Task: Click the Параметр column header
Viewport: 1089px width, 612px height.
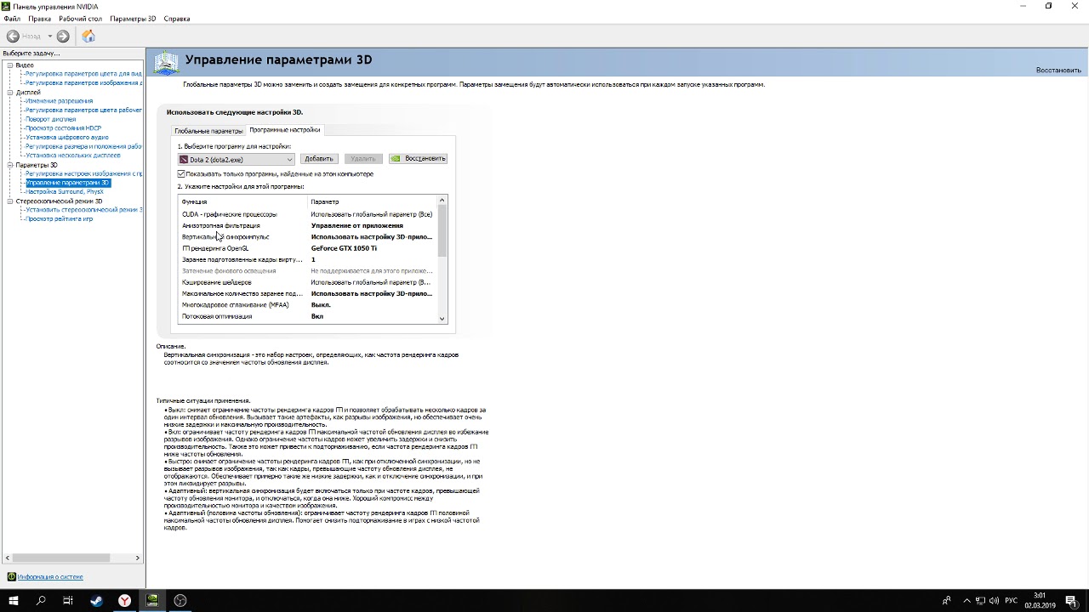Action: pyautogui.click(x=373, y=201)
